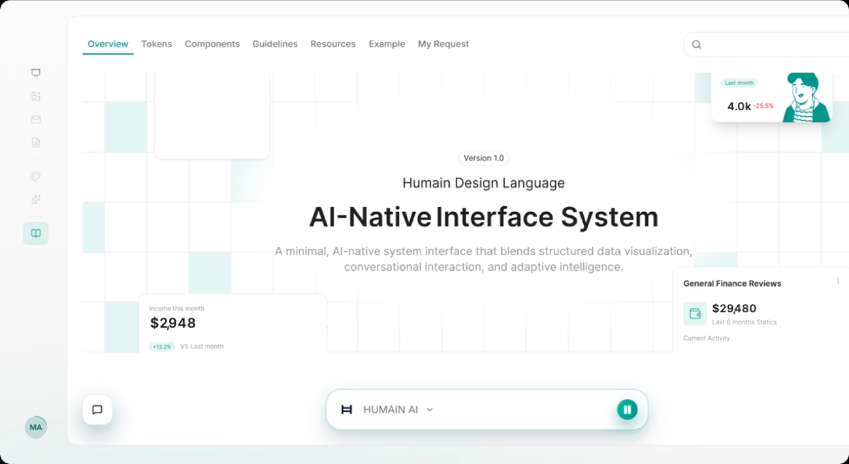Open the presentation board icon in sidebar

(36, 73)
